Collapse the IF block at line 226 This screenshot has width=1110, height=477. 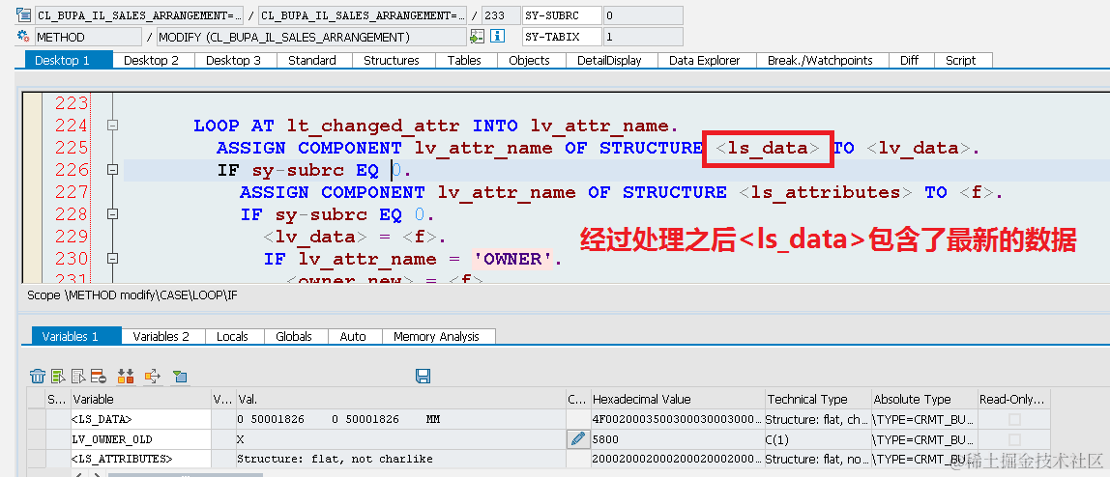tap(112, 170)
